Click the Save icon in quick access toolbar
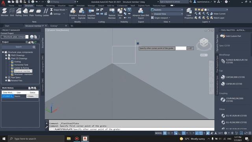The image size is (252, 142). pos(17,2)
